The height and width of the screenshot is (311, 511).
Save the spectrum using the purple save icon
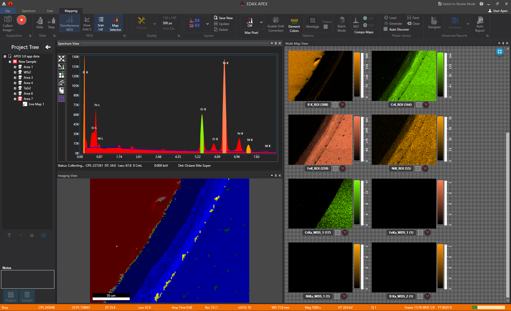pos(61,98)
